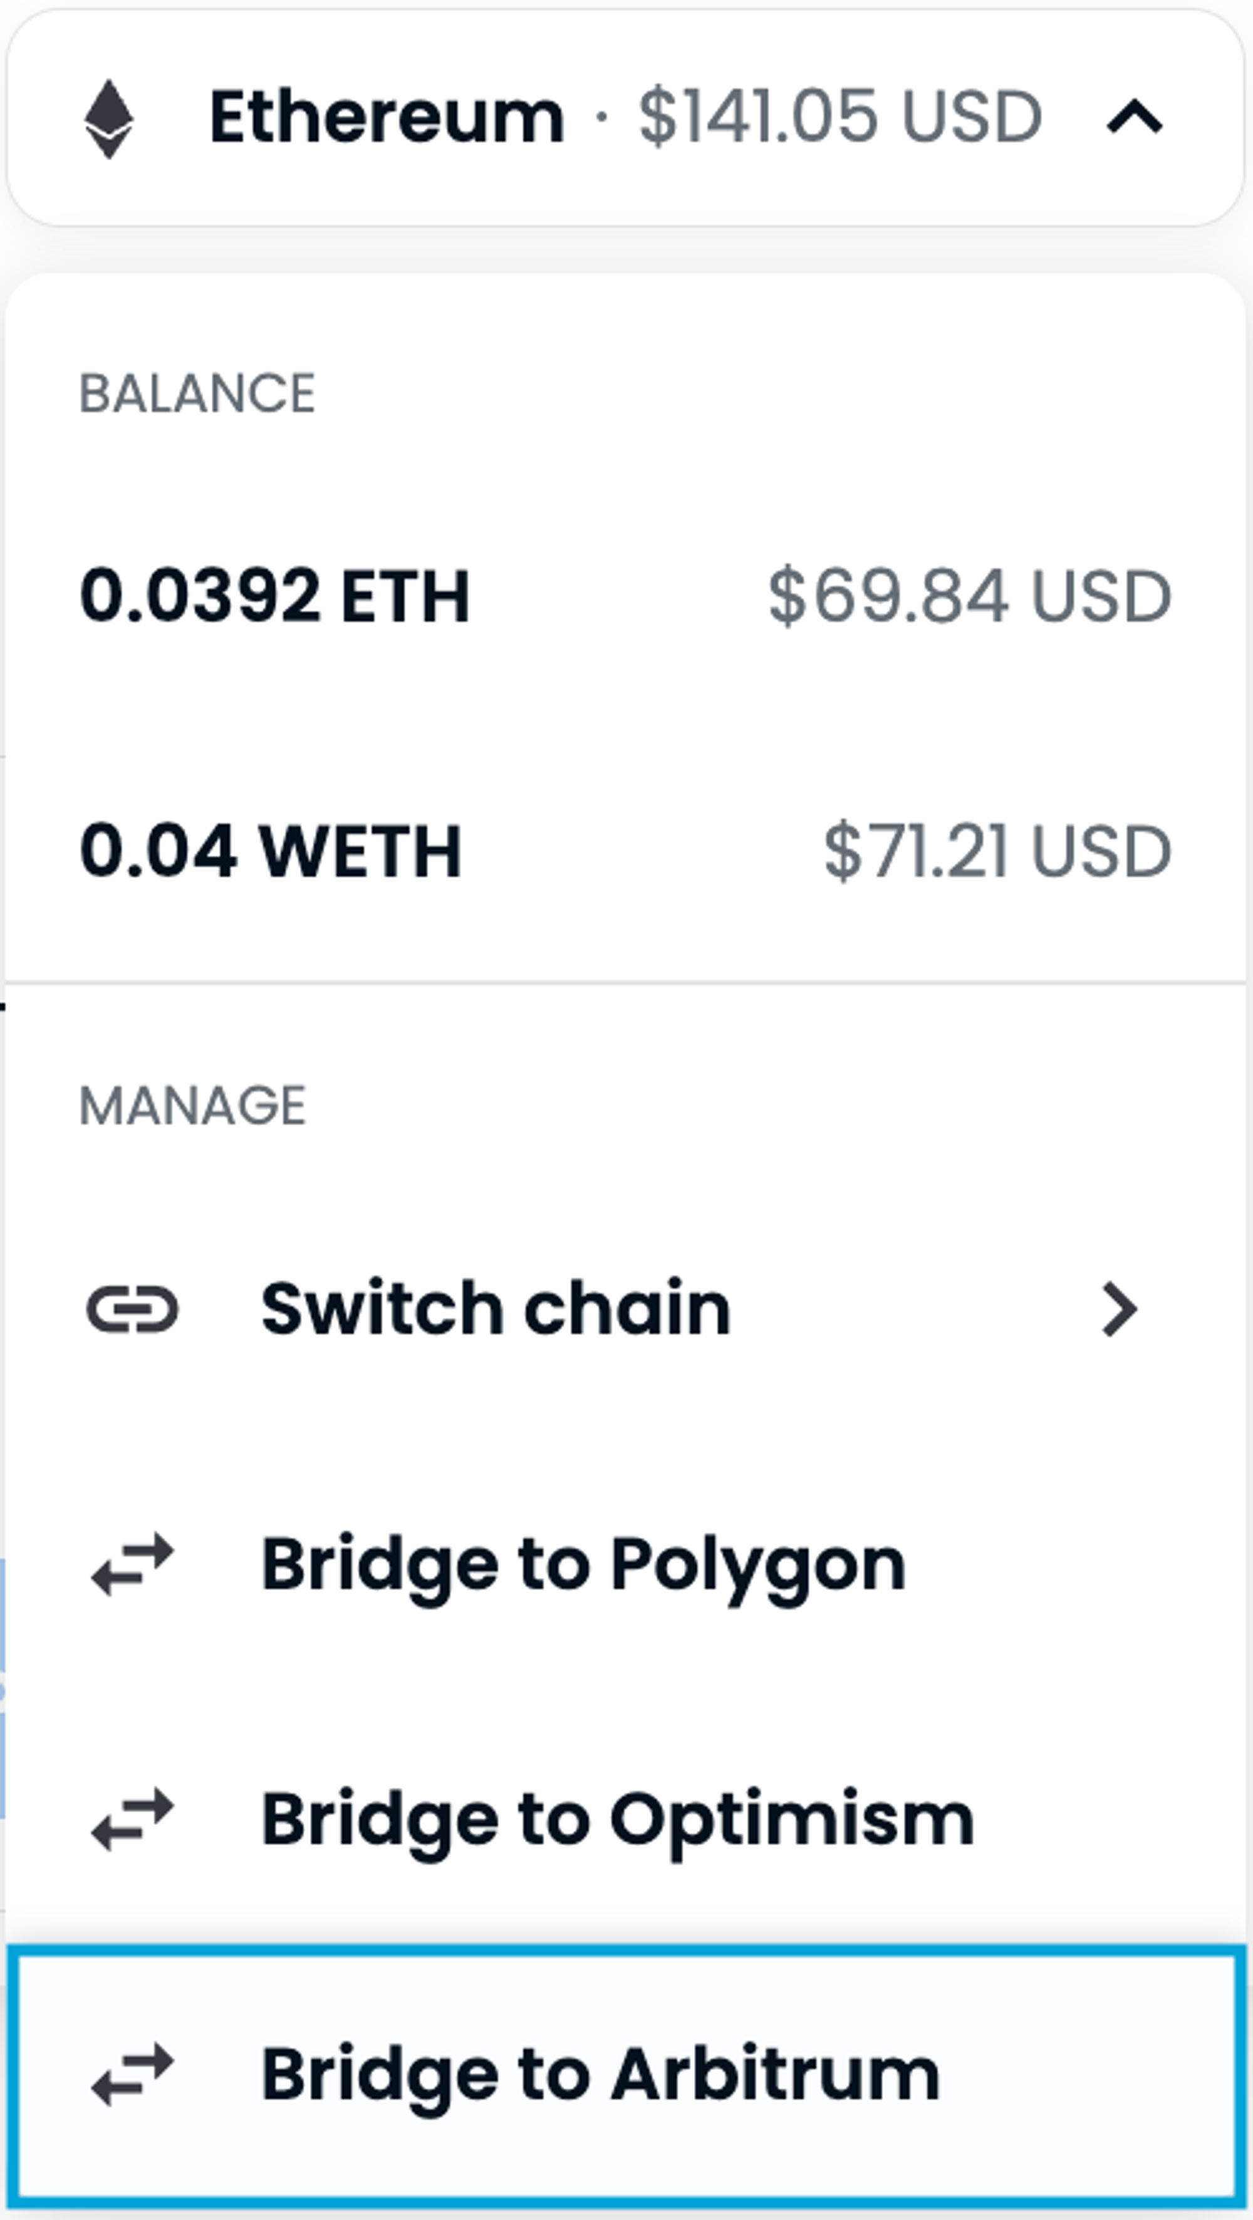The image size is (1253, 2220).
Task: Click the $141.05 USD total balance
Action: 840,117
